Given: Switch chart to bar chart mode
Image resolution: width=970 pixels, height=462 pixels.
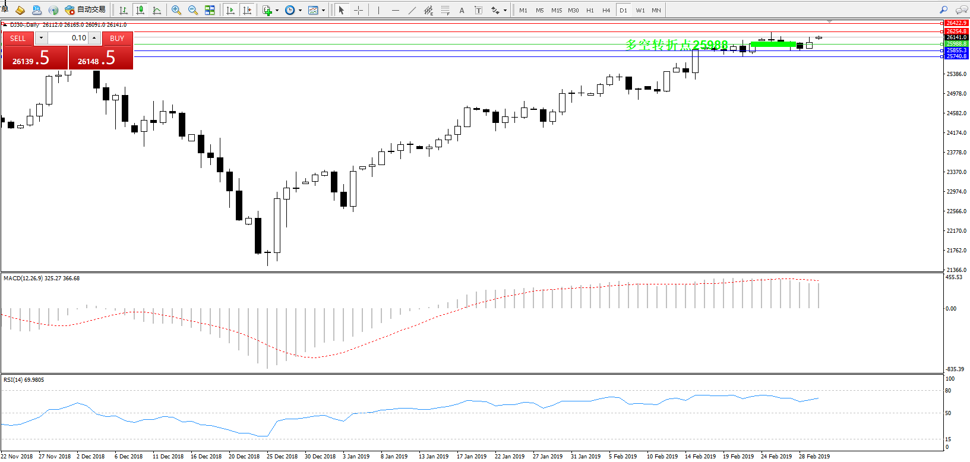Looking at the screenshot, I should tap(124, 10).
